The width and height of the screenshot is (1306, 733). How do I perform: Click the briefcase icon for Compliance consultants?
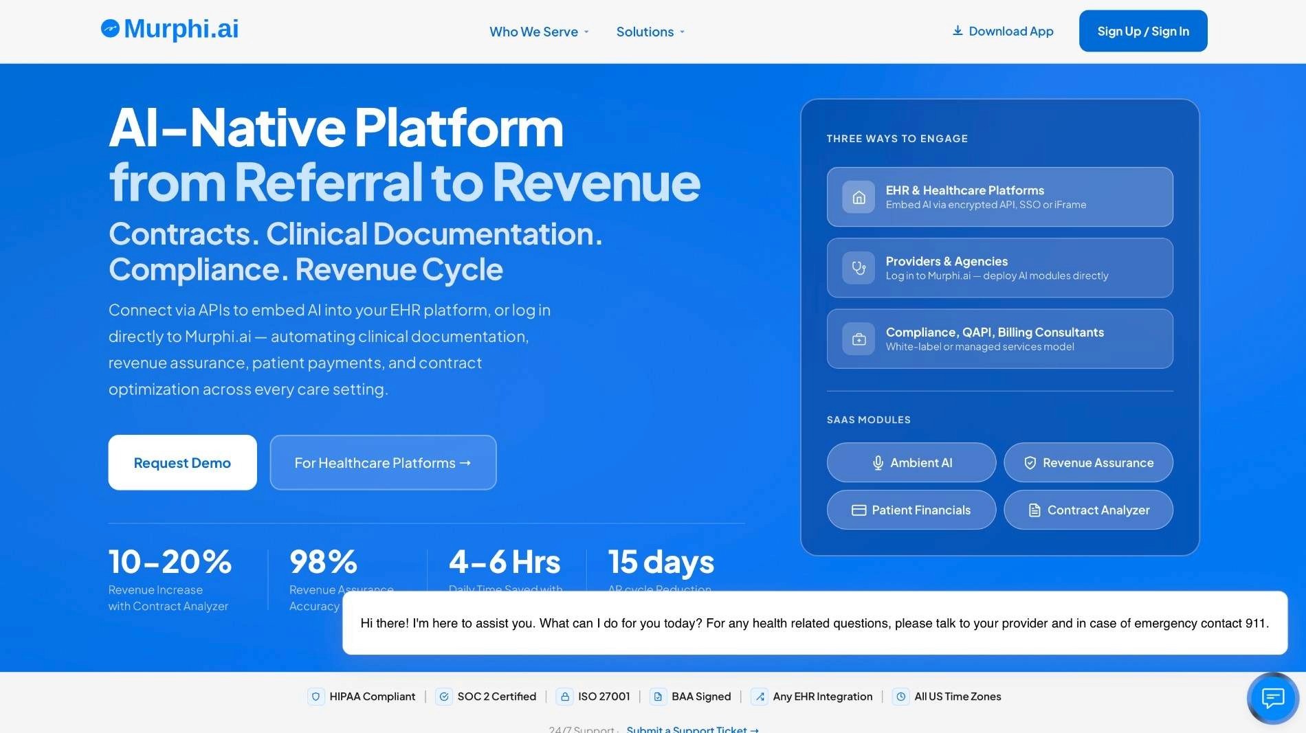[859, 339]
